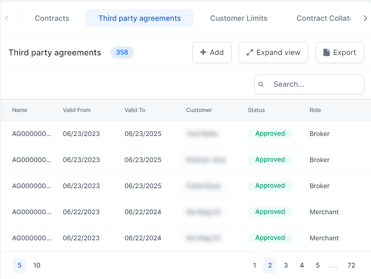Image resolution: width=371 pixels, height=279 pixels.
Task: Go to page 3 of results
Action: (x=286, y=266)
